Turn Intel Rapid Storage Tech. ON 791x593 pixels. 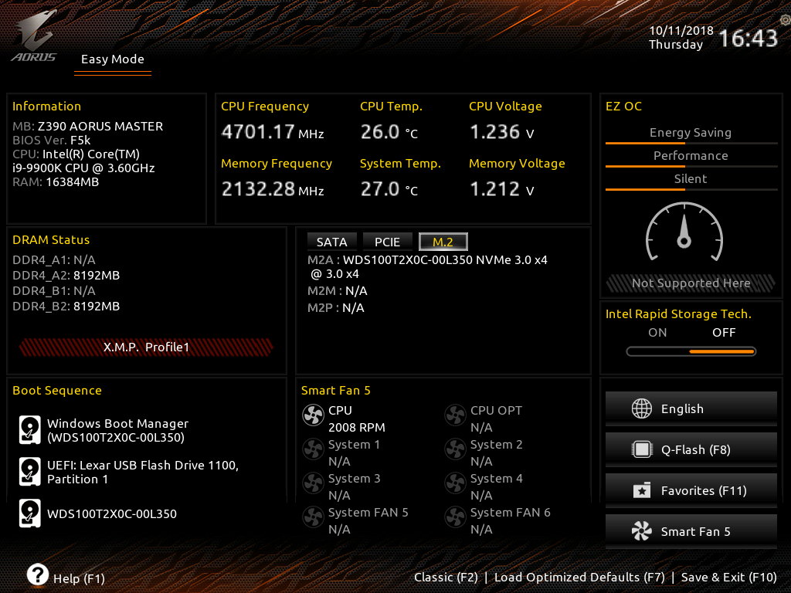pos(657,332)
